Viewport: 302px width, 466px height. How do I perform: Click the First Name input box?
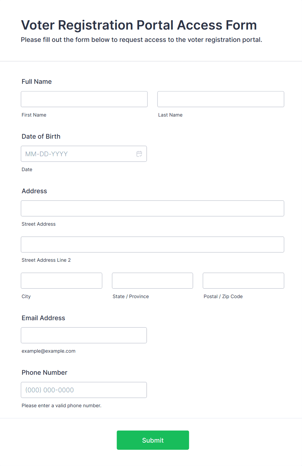pyautogui.click(x=84, y=99)
